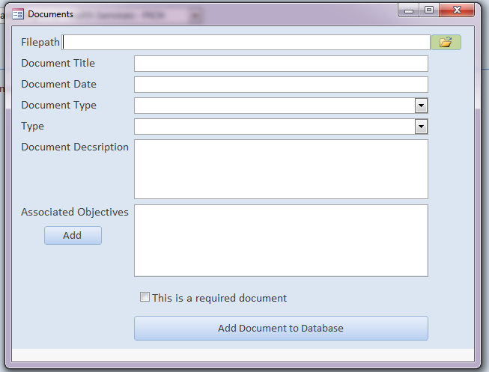
Task: Enable 'This is a required document' checkbox
Action: point(145,297)
